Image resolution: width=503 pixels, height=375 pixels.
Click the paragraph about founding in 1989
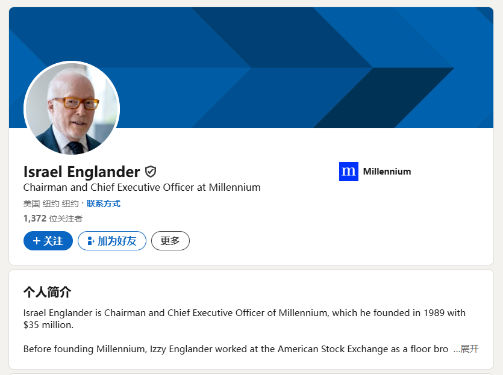pos(245,318)
